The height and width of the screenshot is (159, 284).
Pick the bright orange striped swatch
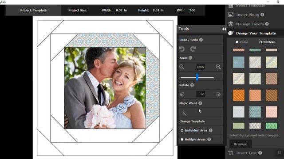coord(239,95)
